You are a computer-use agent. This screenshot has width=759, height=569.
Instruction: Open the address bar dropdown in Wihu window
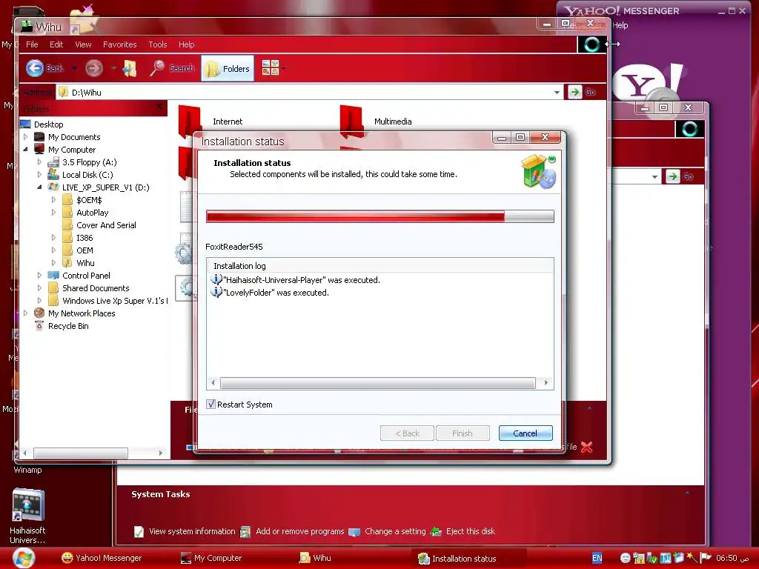click(x=557, y=93)
